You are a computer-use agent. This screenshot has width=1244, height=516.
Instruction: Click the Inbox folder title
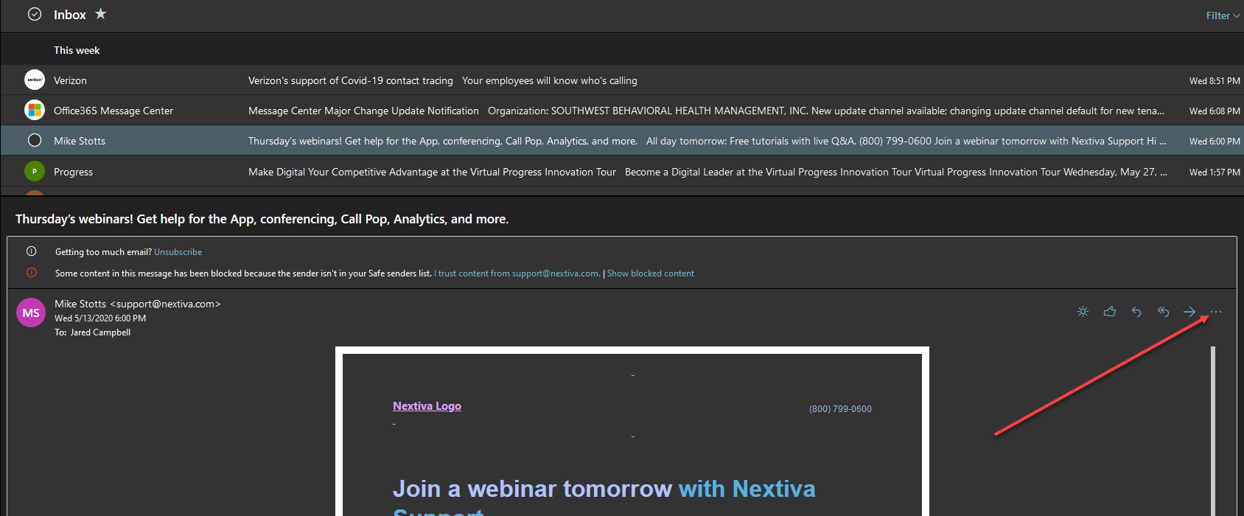point(70,15)
